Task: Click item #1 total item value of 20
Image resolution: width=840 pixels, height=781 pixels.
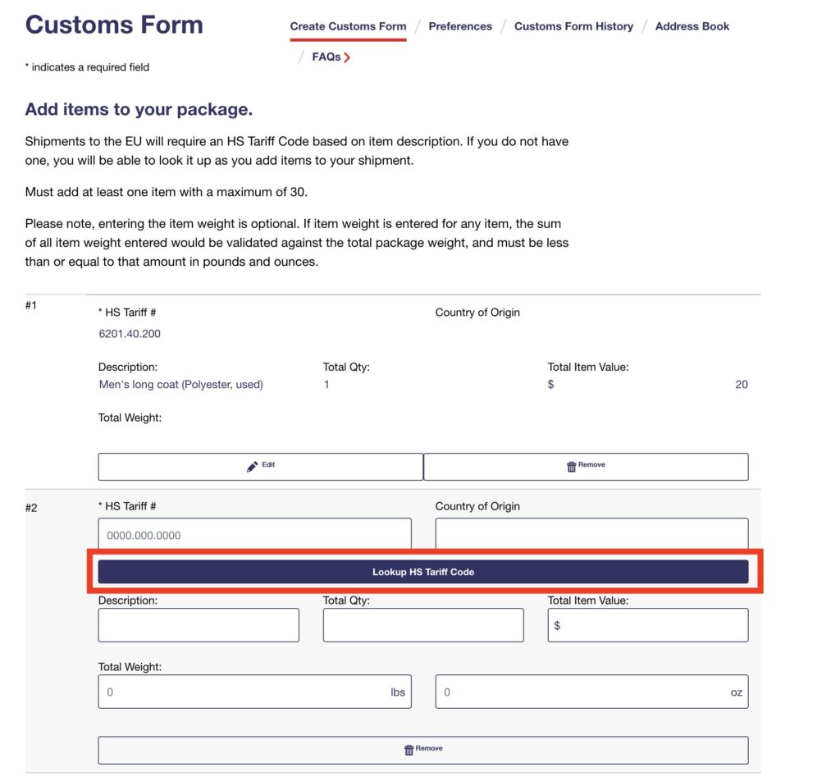Action: click(741, 385)
